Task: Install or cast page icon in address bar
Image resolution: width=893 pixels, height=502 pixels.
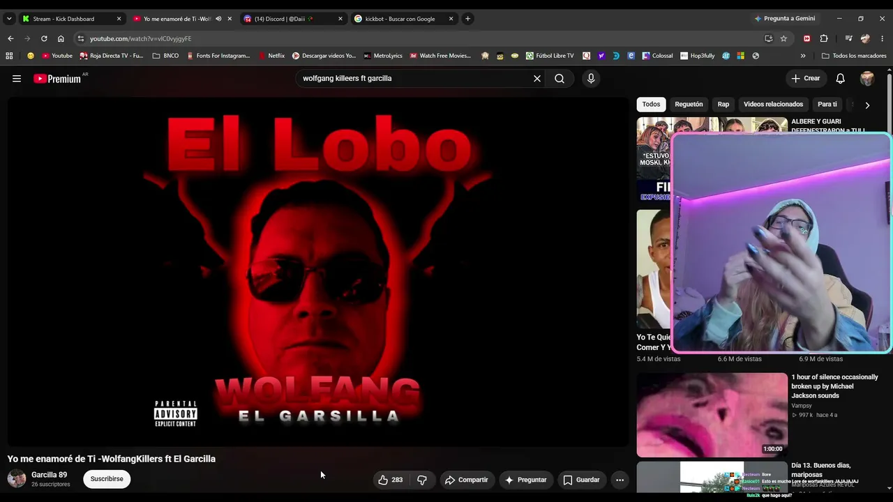Action: point(768,38)
